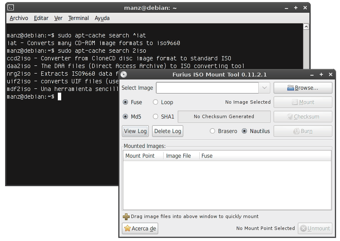Open the Editar menu in the terminal

41,18
